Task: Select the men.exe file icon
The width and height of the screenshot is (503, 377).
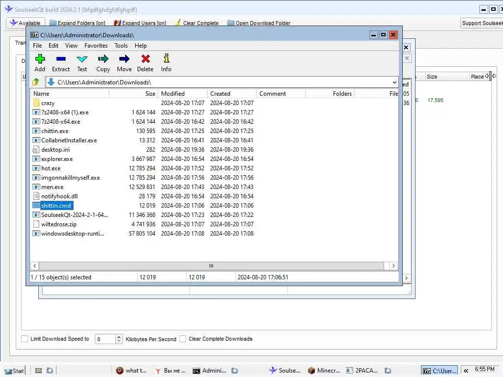Action: pyautogui.click(x=36, y=187)
